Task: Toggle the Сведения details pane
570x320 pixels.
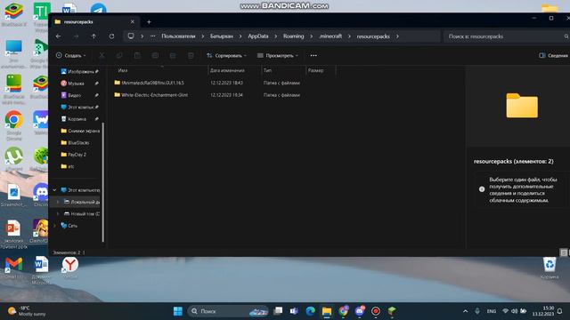Action: [553, 55]
